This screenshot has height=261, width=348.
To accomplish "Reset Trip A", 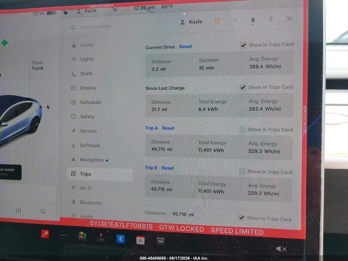I will (168, 128).
